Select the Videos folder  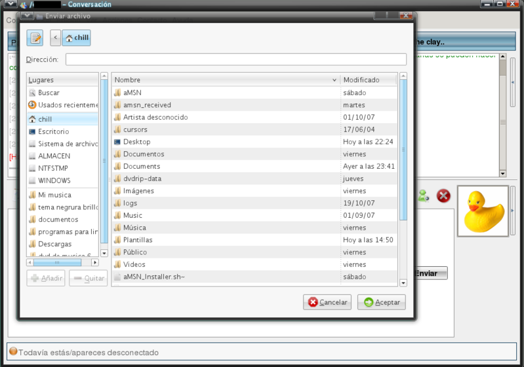point(226,265)
